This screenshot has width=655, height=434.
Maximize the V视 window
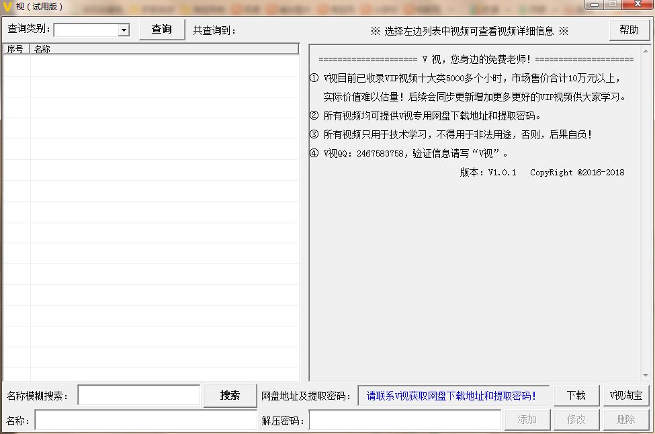613,5
